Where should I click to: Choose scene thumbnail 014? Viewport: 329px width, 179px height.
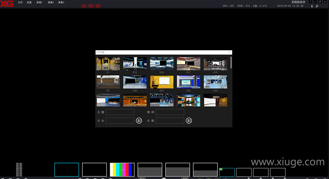162,64
